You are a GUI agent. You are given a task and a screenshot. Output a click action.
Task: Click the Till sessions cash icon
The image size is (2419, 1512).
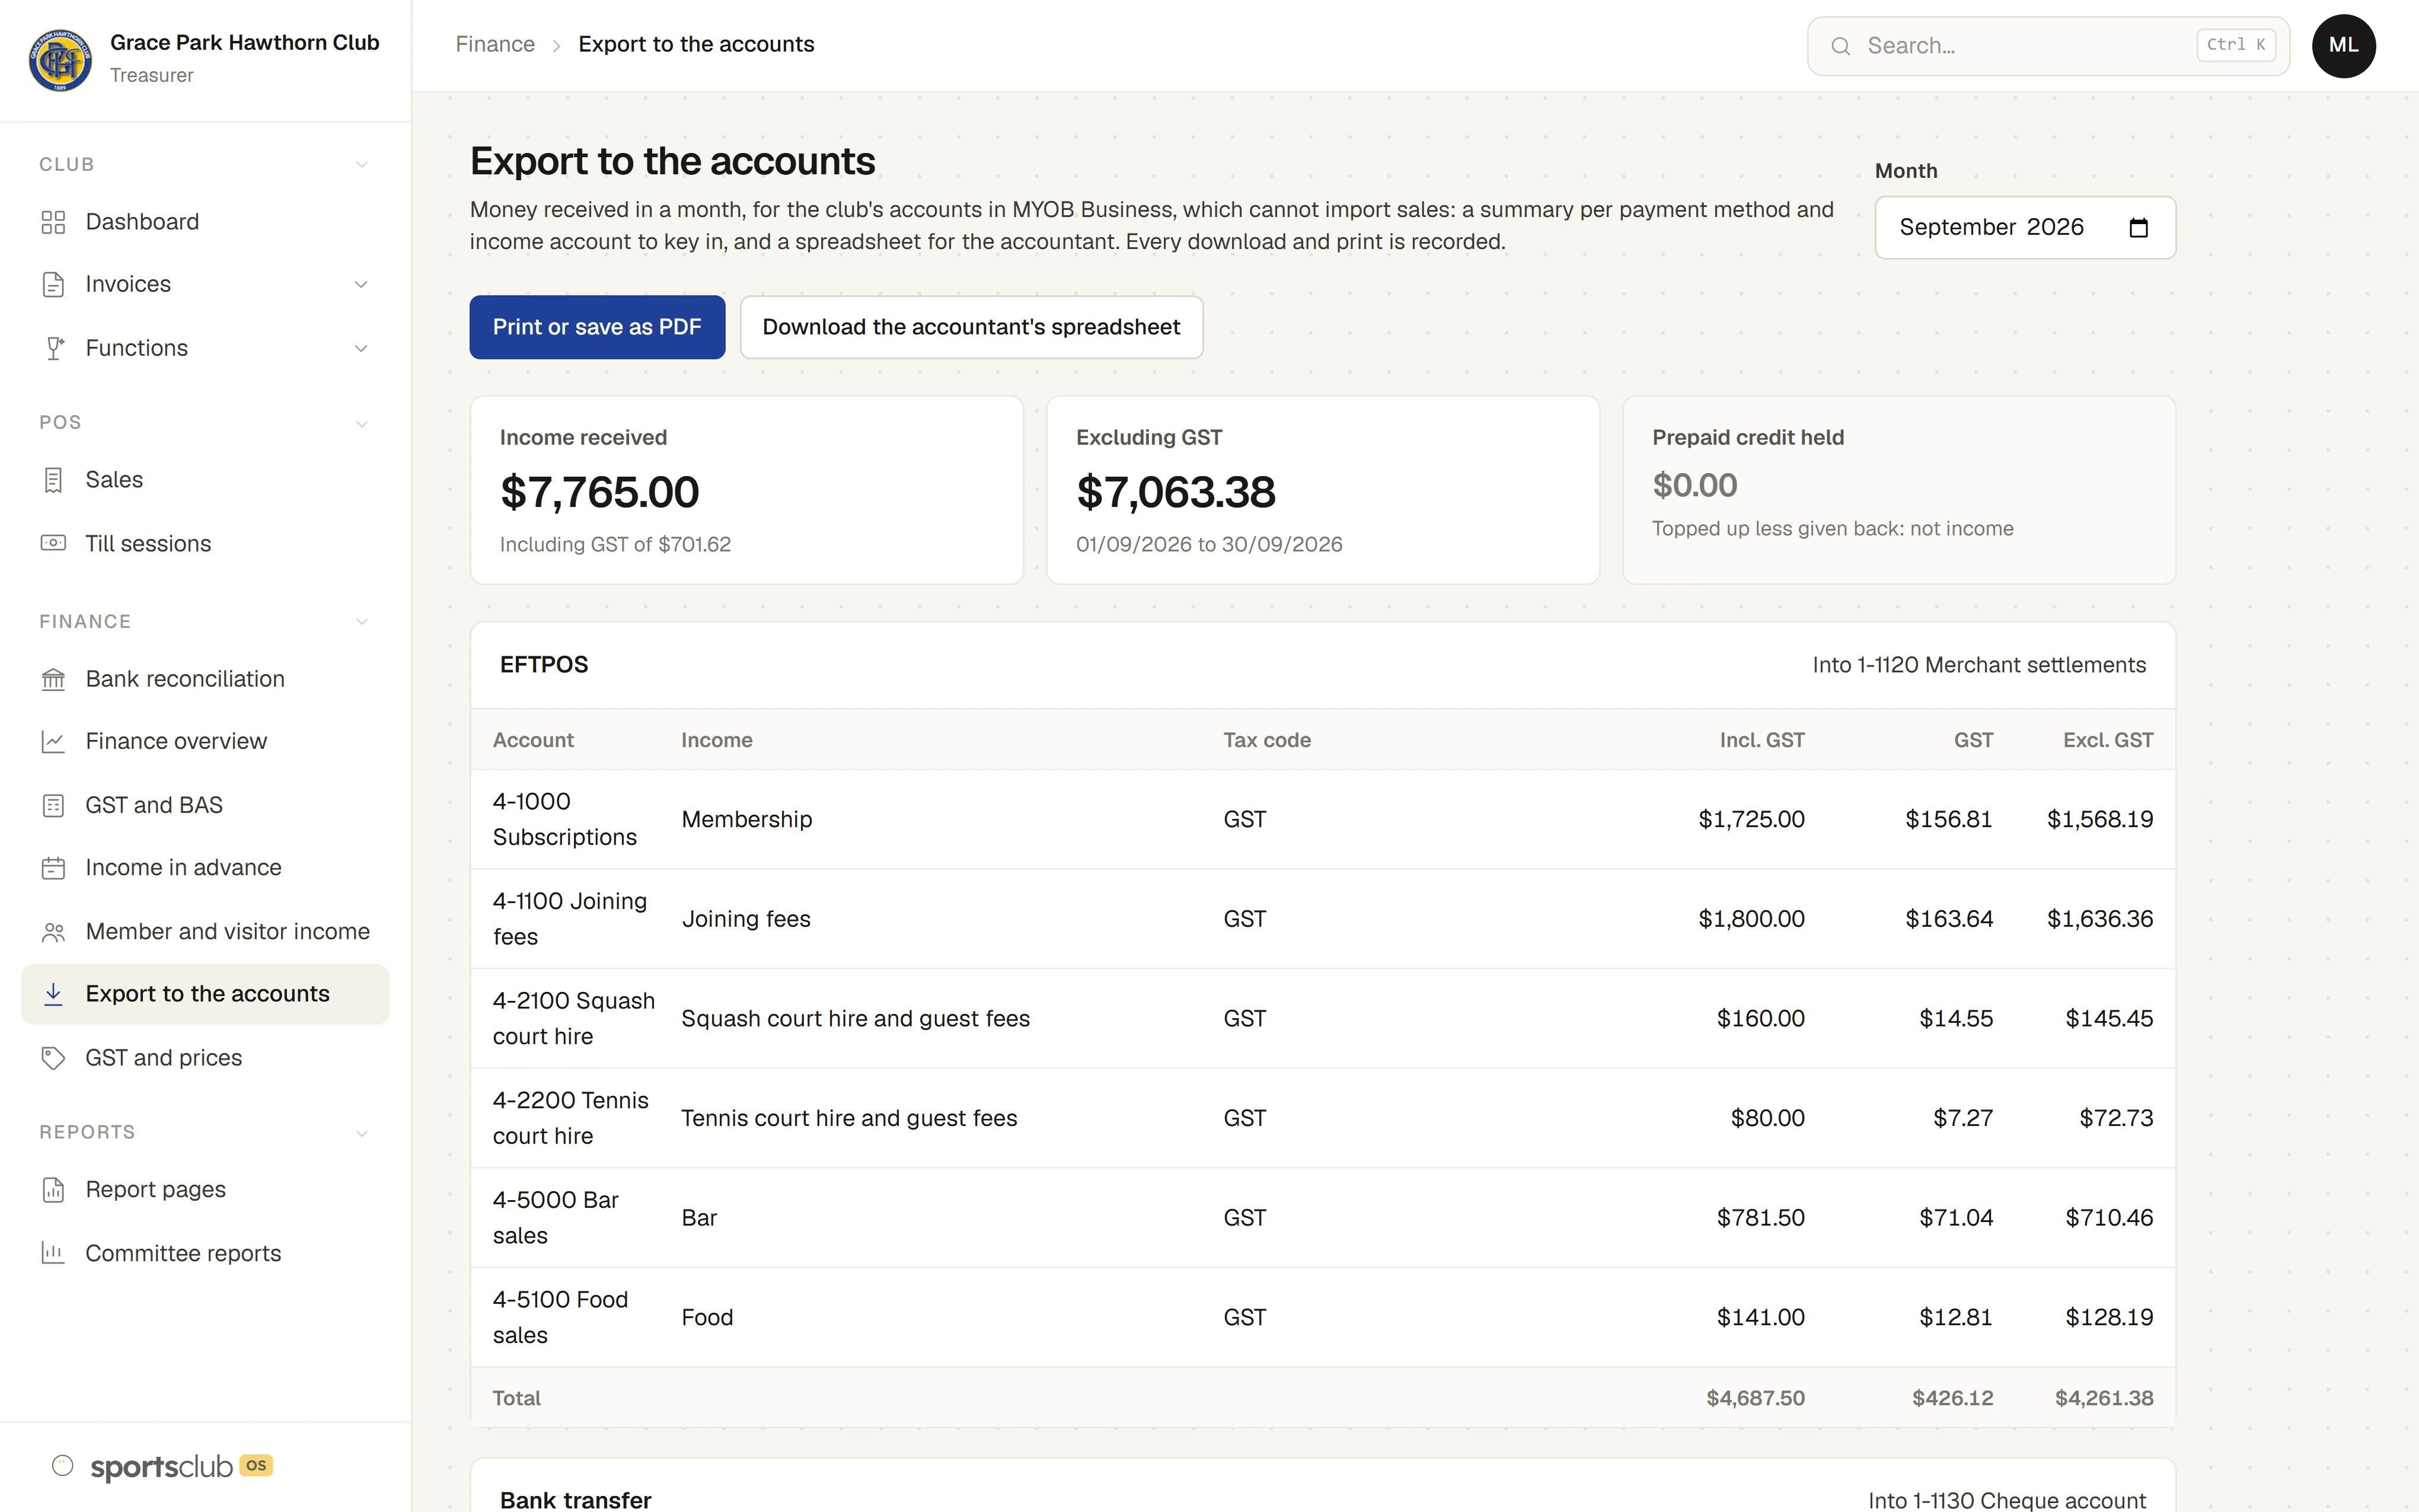(x=53, y=543)
